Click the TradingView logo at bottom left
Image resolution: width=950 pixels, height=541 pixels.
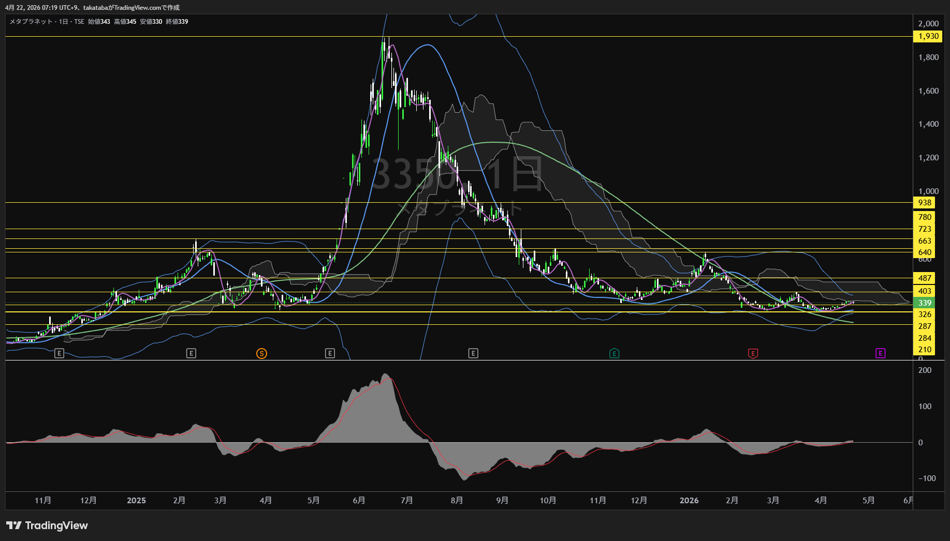[x=47, y=525]
